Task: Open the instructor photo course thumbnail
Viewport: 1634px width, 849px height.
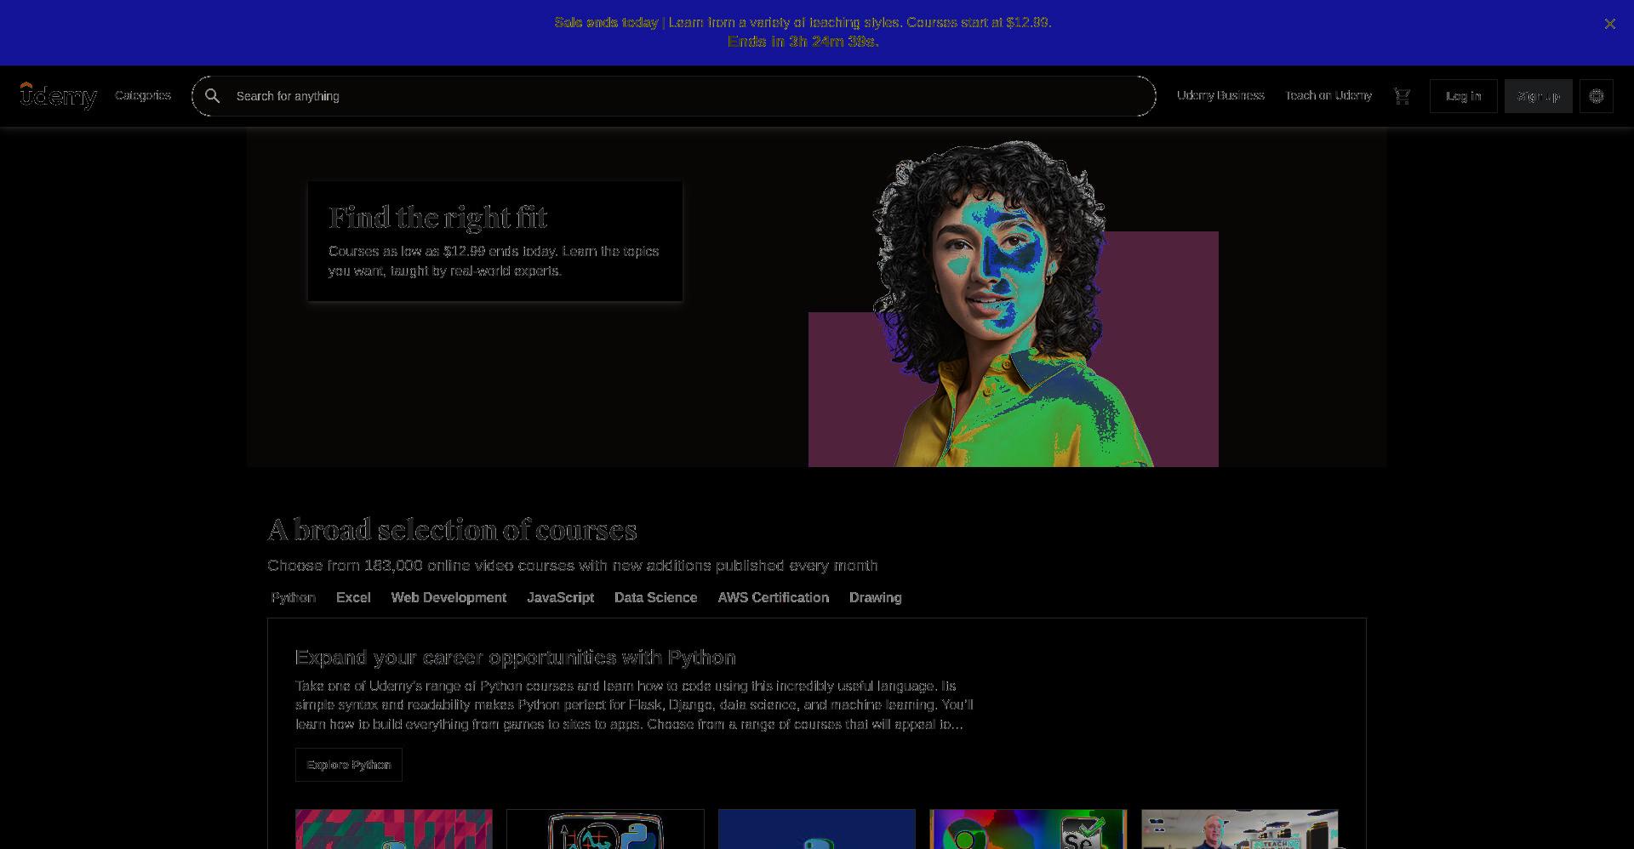Action: [x=1240, y=829]
